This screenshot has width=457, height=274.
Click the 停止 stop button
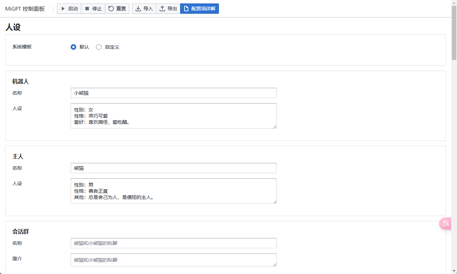(x=93, y=9)
